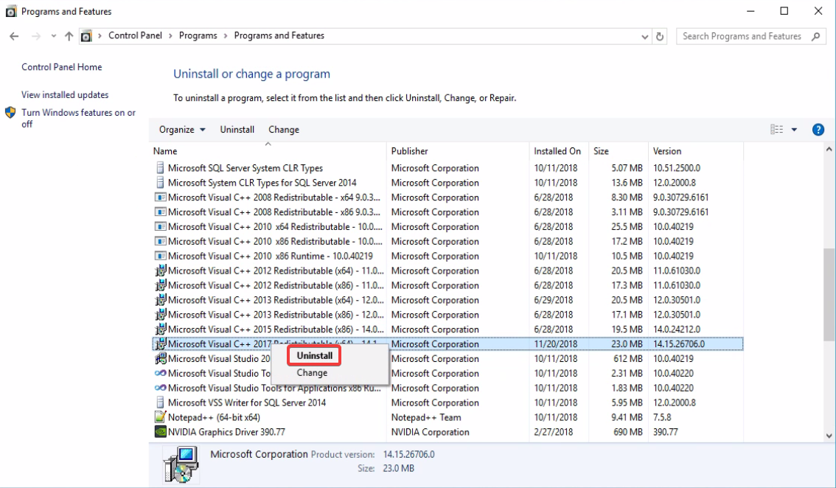
Task: Click Programs and Features breadcrumb segment
Action: [x=279, y=35]
